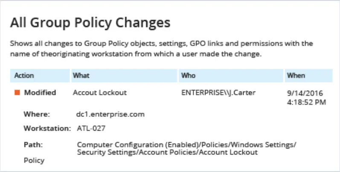Select the Modified action label
Viewport: 340px width, 172px height.
click(x=40, y=92)
